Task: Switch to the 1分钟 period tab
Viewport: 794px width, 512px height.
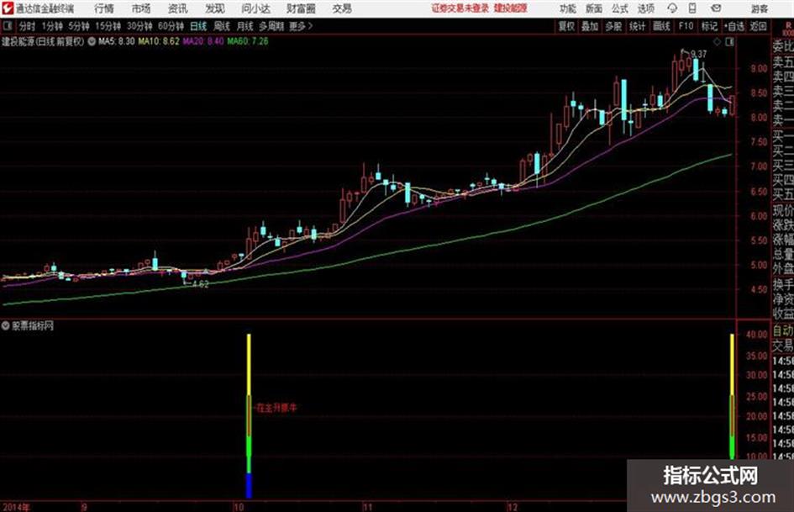Action: click(x=51, y=26)
